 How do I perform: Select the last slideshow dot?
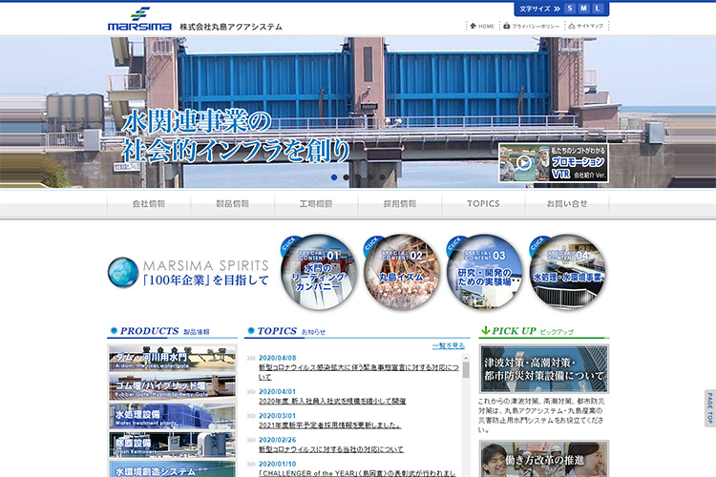pos(382,177)
